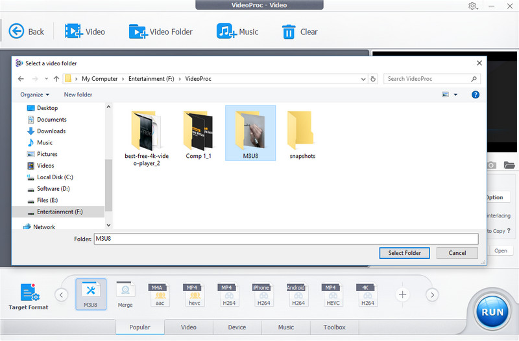Expand the address bar path history dropdown
Screen dimensions: 519x341
pos(363,79)
